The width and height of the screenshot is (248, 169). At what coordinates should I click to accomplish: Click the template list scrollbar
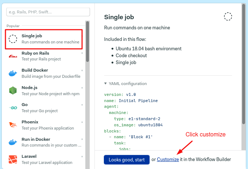coord(87,42)
